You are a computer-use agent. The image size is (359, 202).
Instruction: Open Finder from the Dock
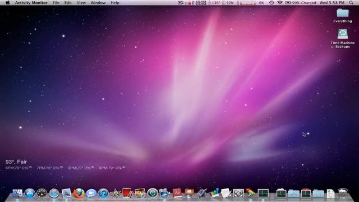point(17,194)
